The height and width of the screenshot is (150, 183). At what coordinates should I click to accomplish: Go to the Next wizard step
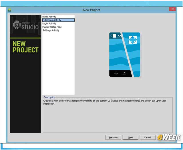pos(130,137)
